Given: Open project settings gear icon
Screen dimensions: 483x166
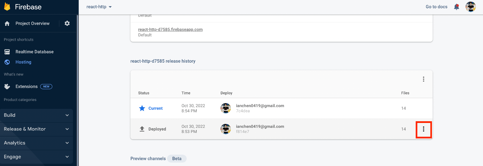Looking at the screenshot, I should click(x=67, y=23).
